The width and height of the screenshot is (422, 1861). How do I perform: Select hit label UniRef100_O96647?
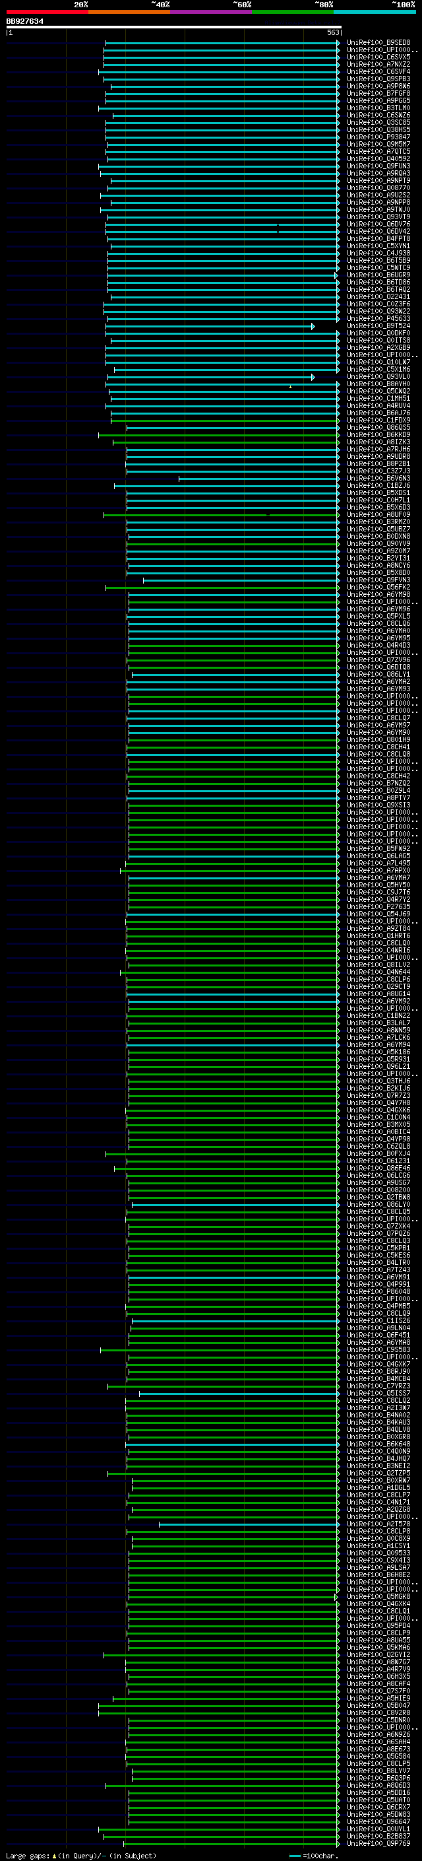378,1821
